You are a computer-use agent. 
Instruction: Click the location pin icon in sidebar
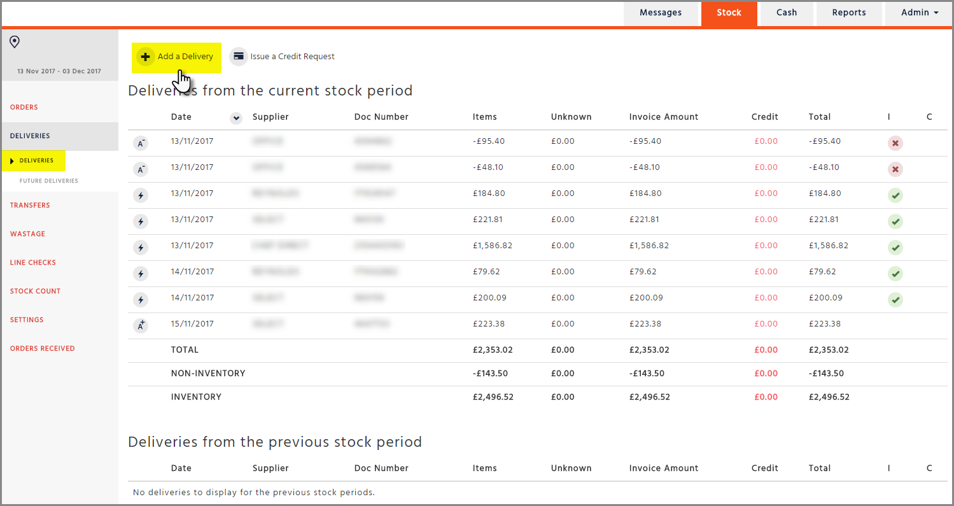(x=14, y=42)
